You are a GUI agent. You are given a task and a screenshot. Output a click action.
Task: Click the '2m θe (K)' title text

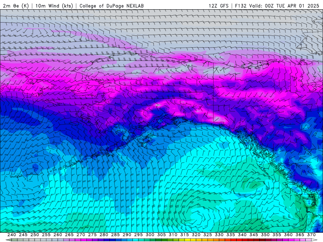click(16, 6)
